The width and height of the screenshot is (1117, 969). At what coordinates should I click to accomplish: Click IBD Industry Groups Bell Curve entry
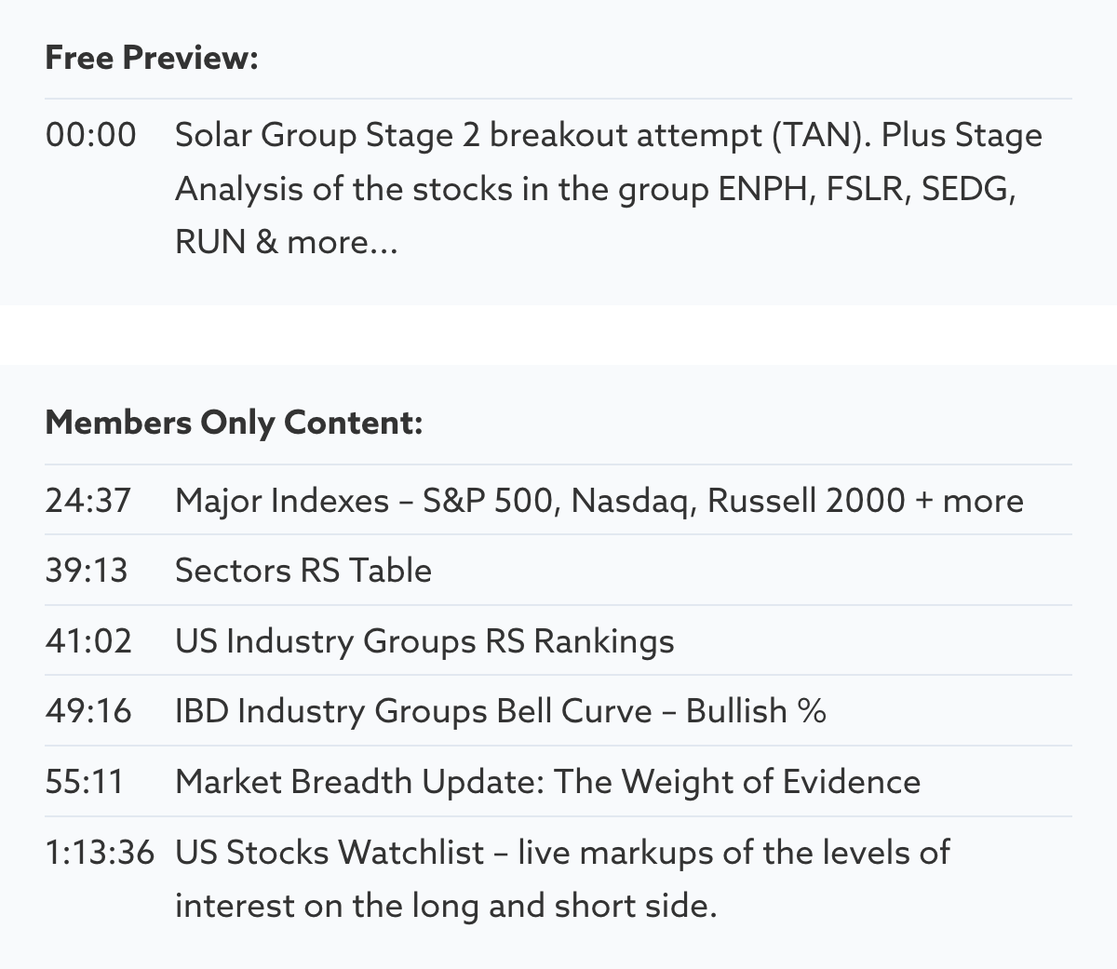500,711
